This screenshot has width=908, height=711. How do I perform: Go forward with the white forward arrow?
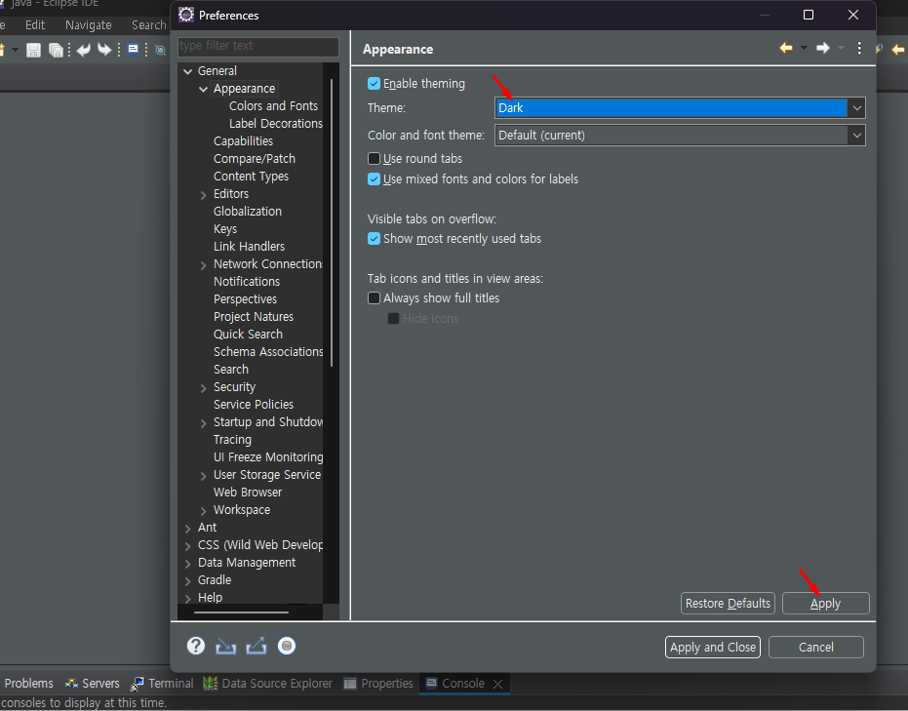point(823,48)
